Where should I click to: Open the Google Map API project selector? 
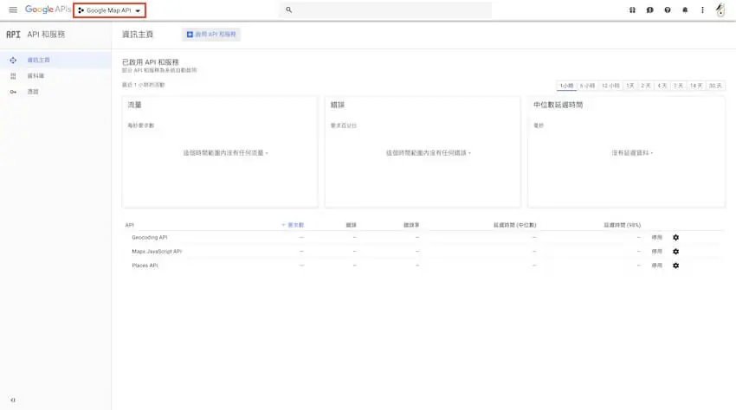tap(109, 10)
